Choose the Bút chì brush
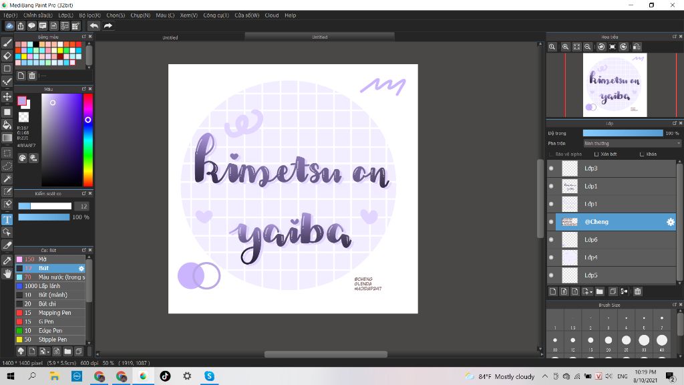 click(x=50, y=304)
